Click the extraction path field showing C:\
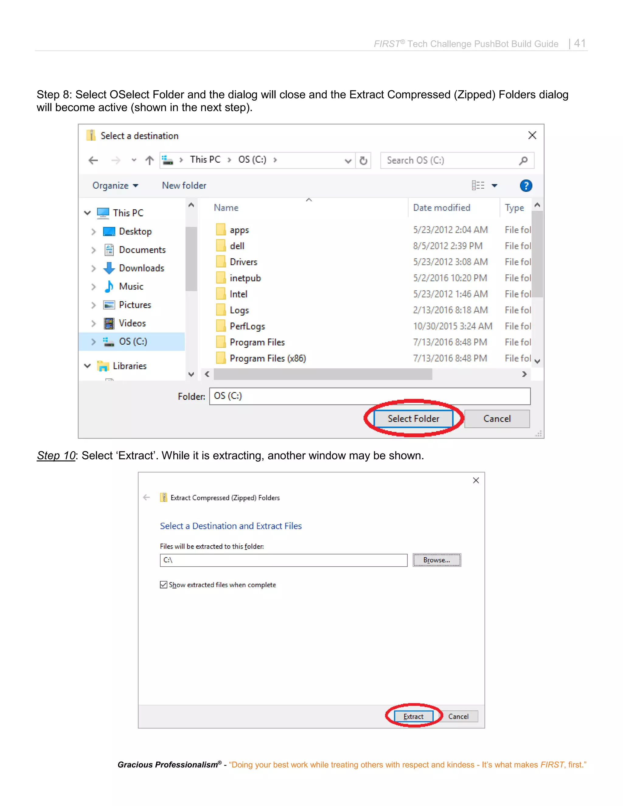The height and width of the screenshot is (806, 623). 284,560
